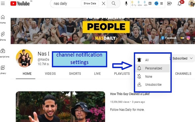
Task: Switch to the HOME tab
Action: pyautogui.click(x=27, y=74)
